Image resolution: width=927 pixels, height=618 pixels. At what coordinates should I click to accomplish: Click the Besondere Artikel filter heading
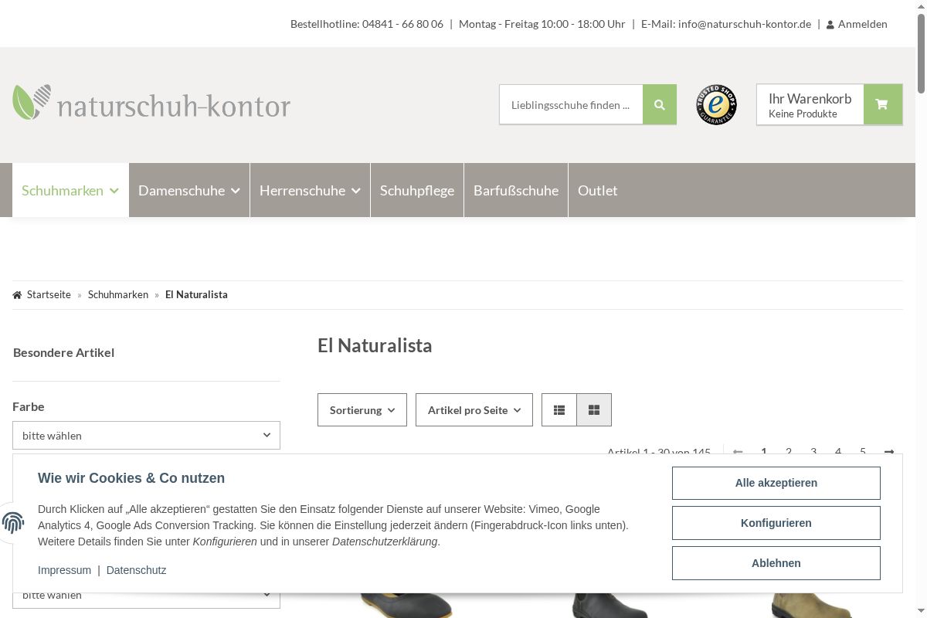[x=63, y=352]
